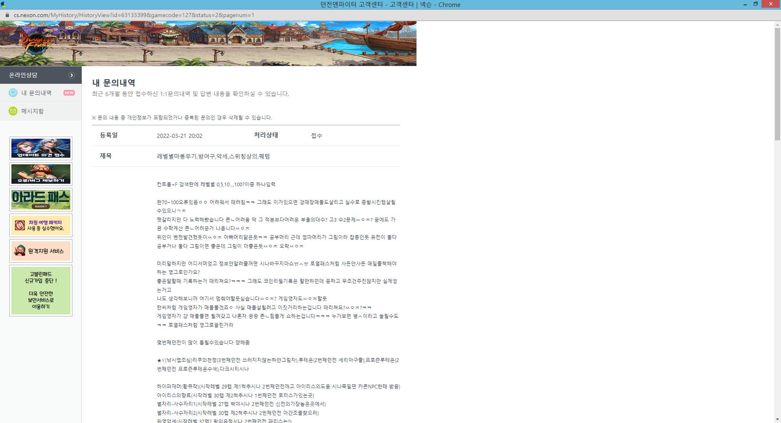Open the 업데이트 의견 접수 banner
Viewport: 781px width, 423px height.
tap(41, 148)
